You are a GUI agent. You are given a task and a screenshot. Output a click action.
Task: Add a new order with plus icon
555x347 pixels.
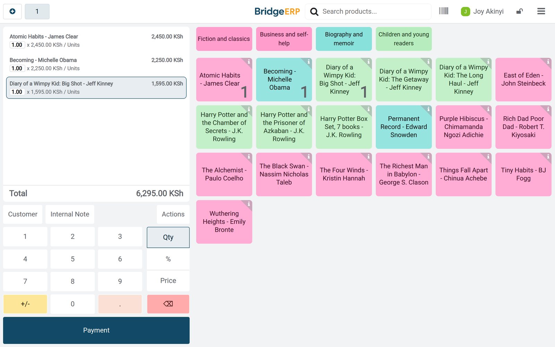tap(12, 11)
